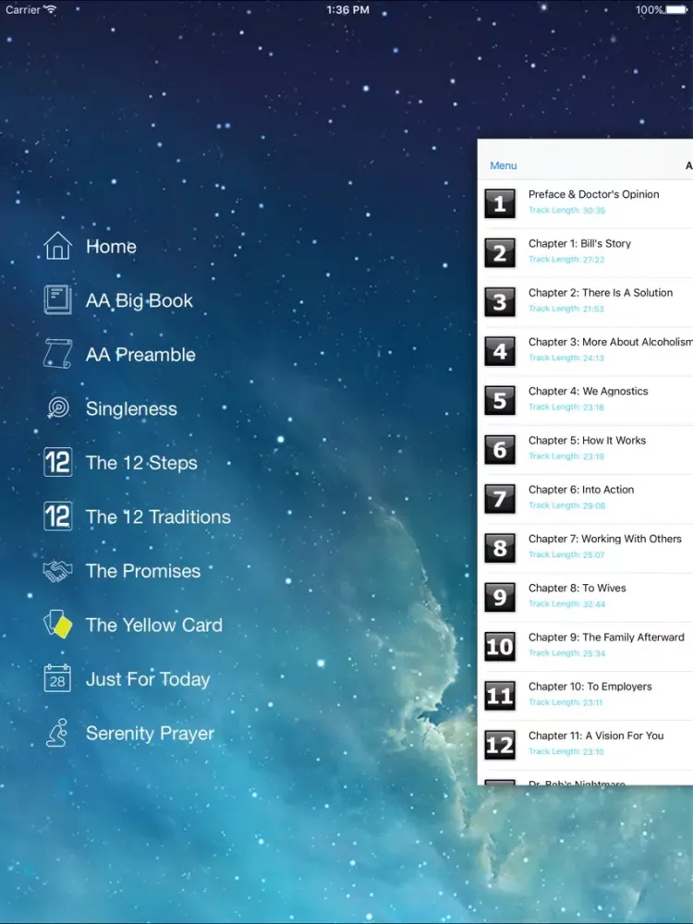Tap the number 8 track thumbnail
Viewport: 693px width, 924px height.
[x=500, y=548]
